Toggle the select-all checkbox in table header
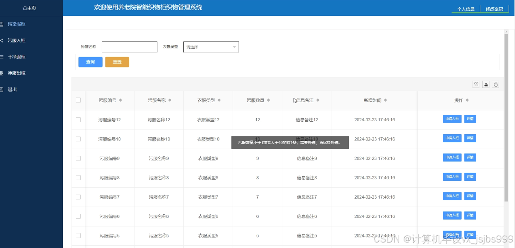This screenshot has height=248, width=515. 78,100
